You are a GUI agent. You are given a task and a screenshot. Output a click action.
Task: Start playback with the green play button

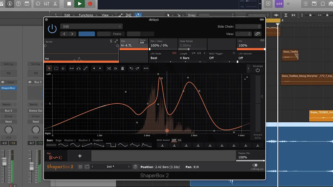pos(80,4)
